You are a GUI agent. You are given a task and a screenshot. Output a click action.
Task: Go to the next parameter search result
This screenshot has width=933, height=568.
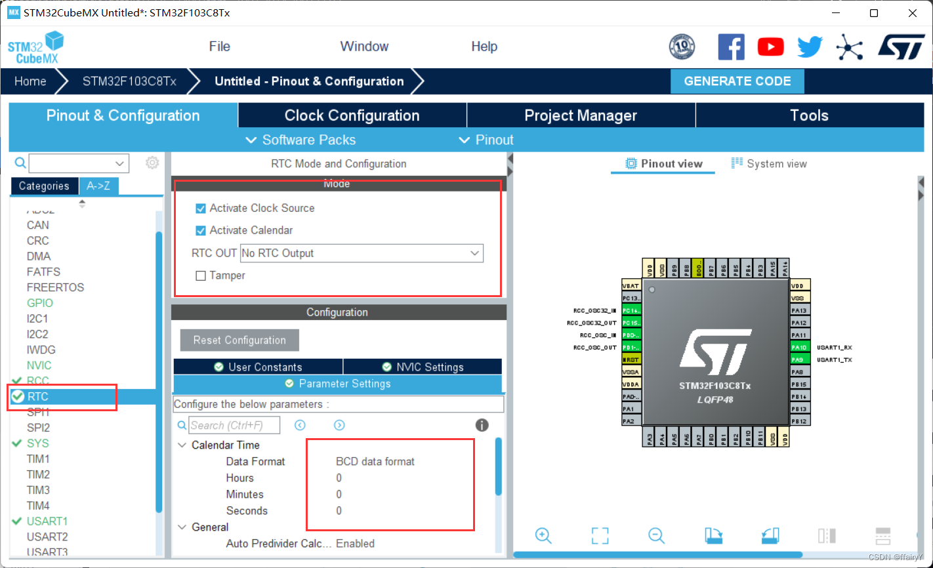[x=339, y=425]
